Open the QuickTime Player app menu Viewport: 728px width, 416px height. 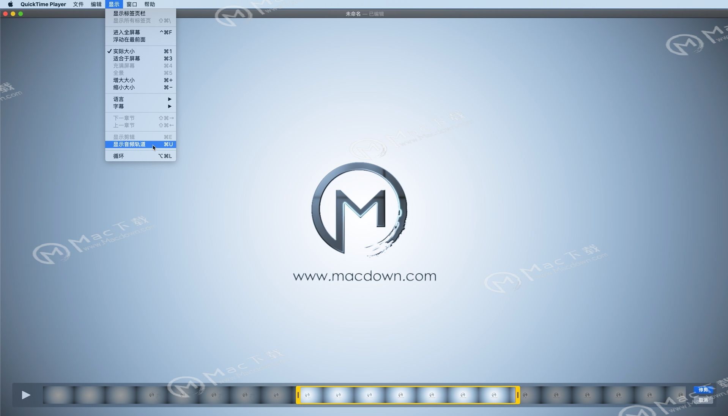pyautogui.click(x=43, y=4)
